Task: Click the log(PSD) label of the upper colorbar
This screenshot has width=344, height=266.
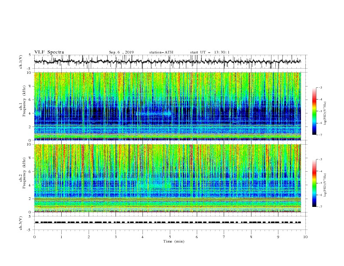Action: tap(325, 113)
